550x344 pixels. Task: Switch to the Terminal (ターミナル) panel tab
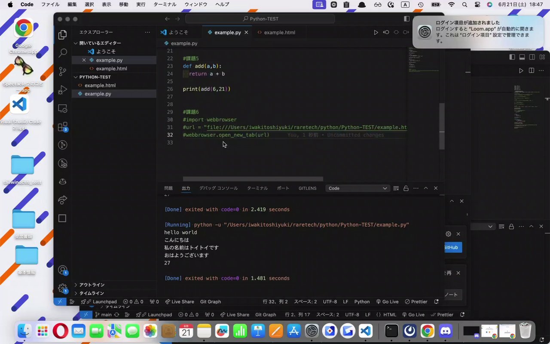point(257,188)
